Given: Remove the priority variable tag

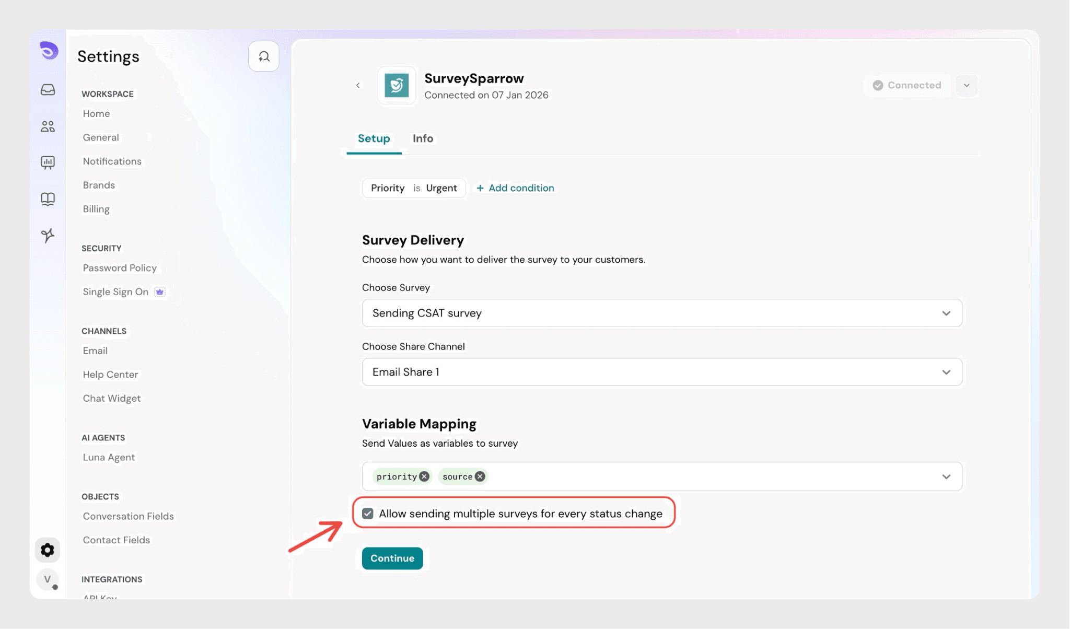Looking at the screenshot, I should point(424,476).
